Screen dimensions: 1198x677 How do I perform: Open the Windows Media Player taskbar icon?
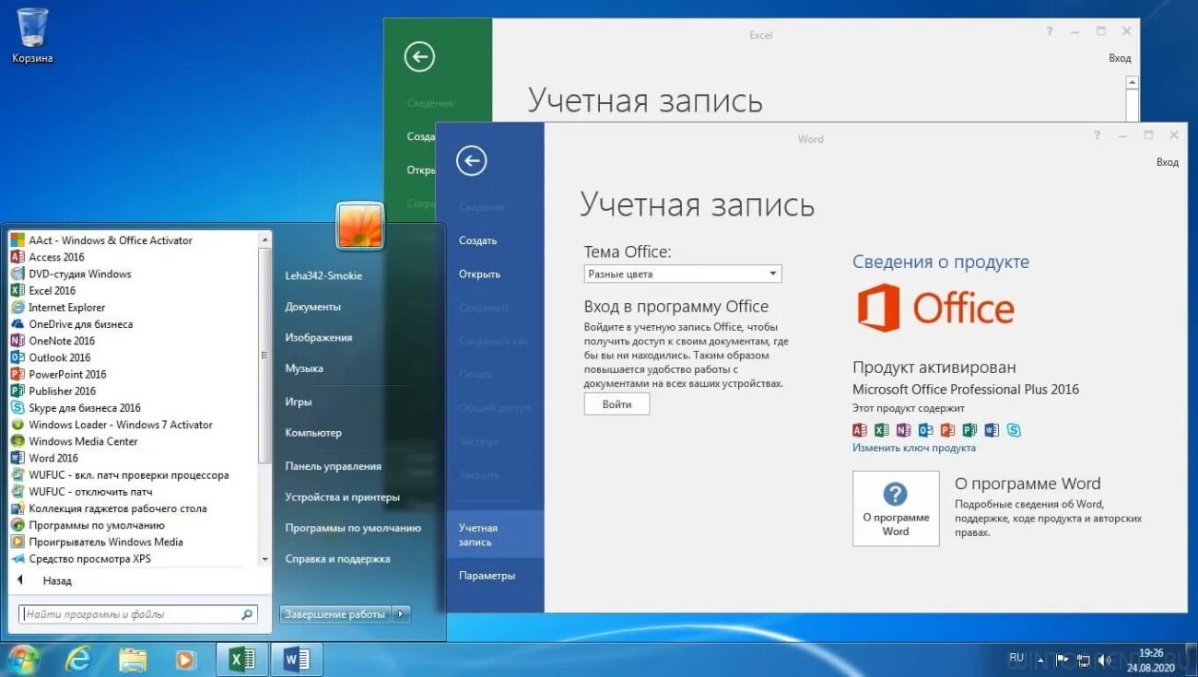185,659
